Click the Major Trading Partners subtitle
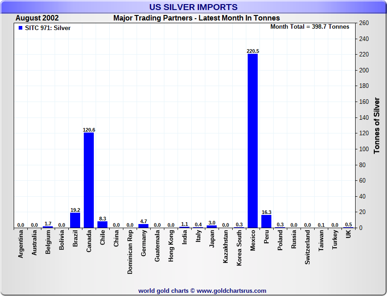The image size is (387, 296). 196,18
